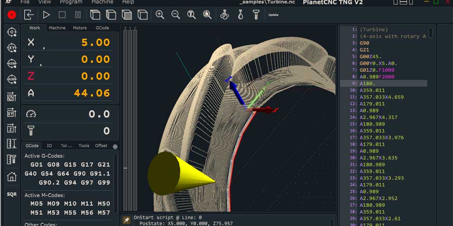Select G-code line 11 'A357.033X4.659'
This screenshot has width=453, height=226.
coord(383,97)
